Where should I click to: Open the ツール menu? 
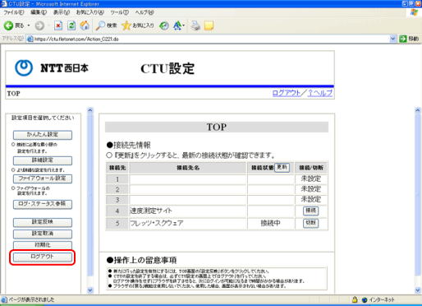[x=119, y=12]
